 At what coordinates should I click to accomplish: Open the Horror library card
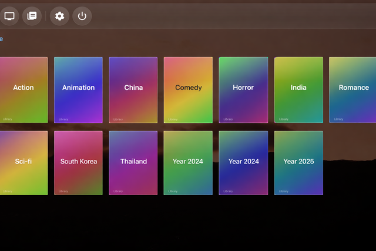(x=243, y=89)
